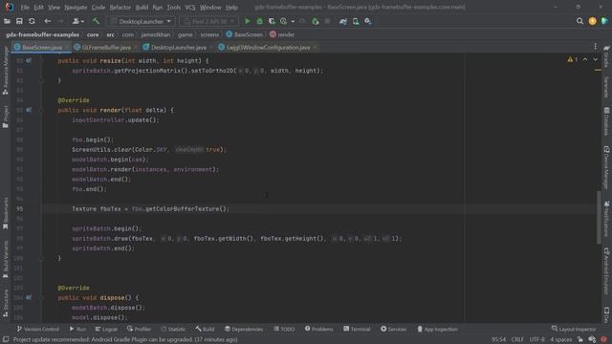Open the File menu
Image resolution: width=612 pixels, height=344 pixels.
[x=25, y=7]
